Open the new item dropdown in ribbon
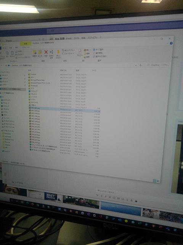This screenshot has width=183, height=245. click(69, 50)
